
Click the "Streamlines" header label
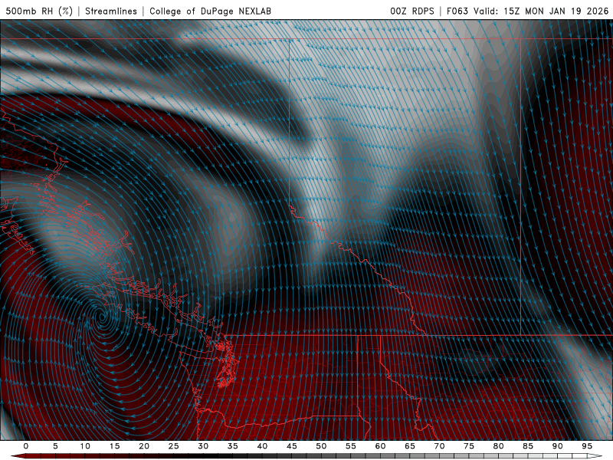click(x=111, y=11)
